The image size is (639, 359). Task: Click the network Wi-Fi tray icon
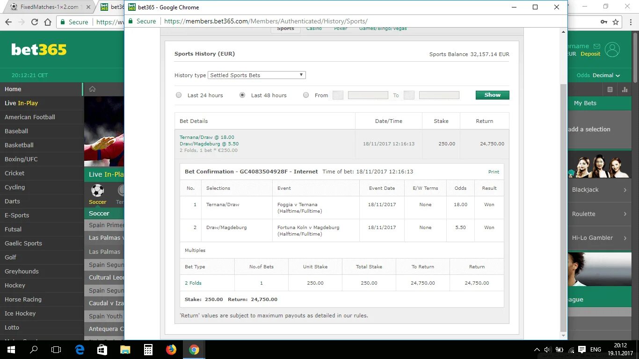coord(571,350)
